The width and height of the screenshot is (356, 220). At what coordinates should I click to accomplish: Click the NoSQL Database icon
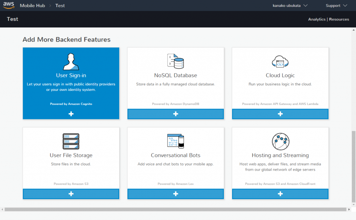(x=176, y=61)
